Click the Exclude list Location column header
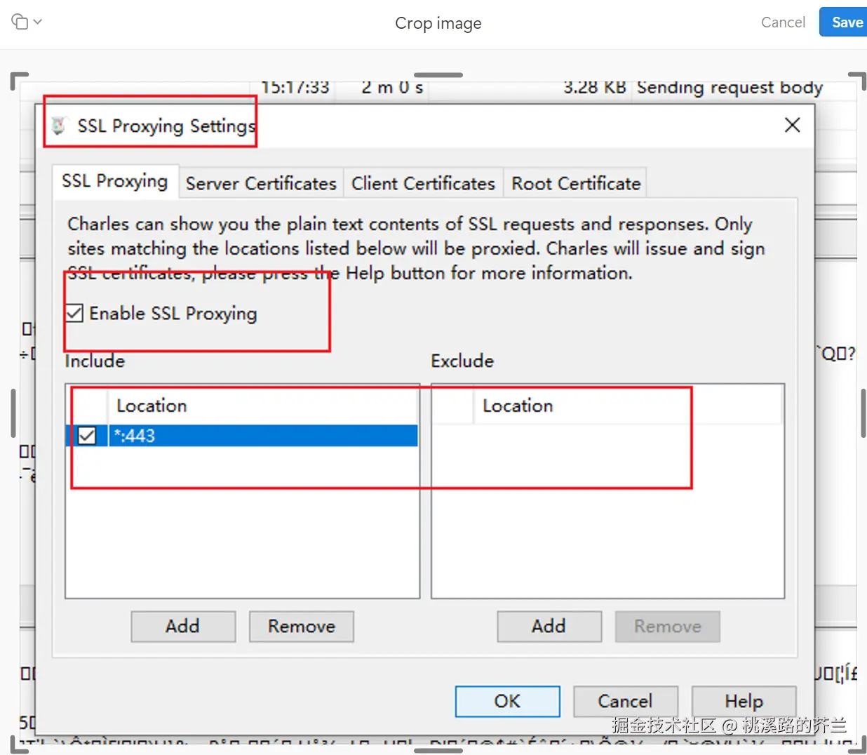The width and height of the screenshot is (867, 755). click(628, 406)
